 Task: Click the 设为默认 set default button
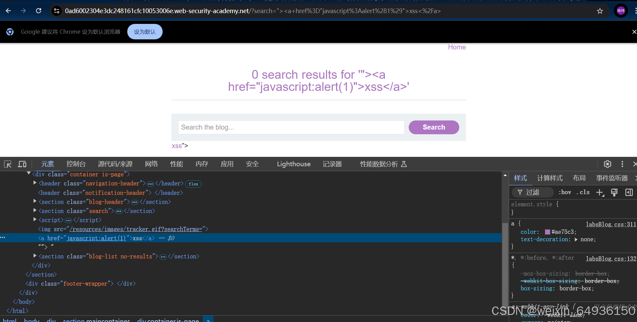[145, 32]
